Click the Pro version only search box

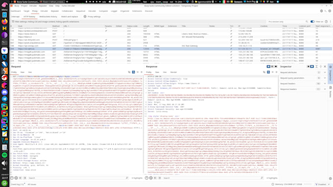287,21
